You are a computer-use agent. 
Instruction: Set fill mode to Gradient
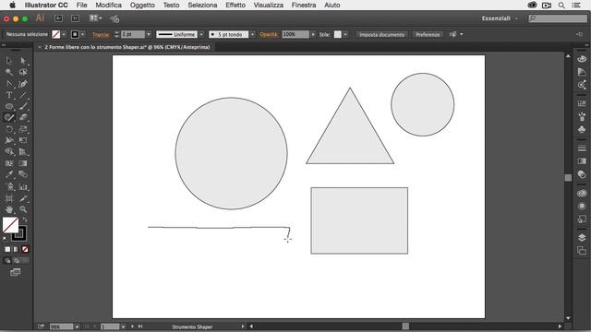[17, 249]
